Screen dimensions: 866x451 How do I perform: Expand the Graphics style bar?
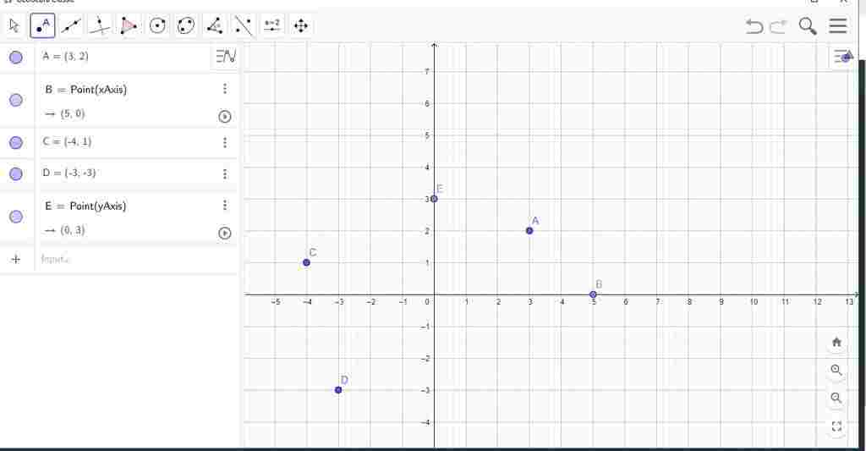(x=841, y=57)
